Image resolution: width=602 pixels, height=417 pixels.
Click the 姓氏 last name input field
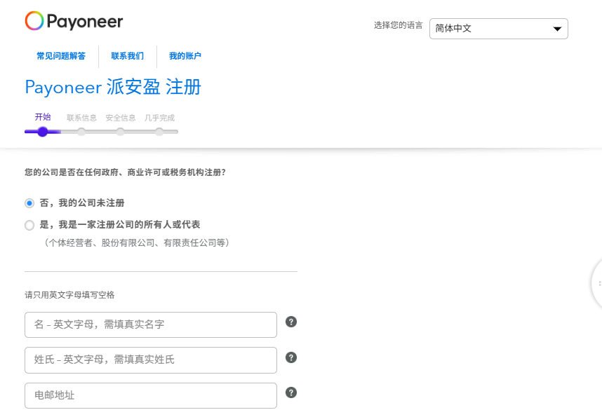[151, 360]
